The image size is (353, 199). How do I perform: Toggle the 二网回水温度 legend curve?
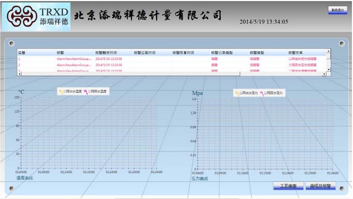coord(95,91)
